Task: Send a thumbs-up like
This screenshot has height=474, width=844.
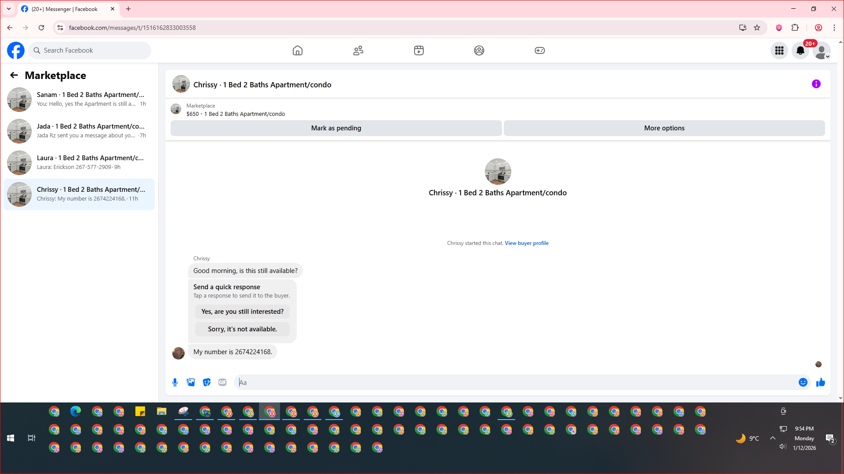Action: click(x=820, y=382)
